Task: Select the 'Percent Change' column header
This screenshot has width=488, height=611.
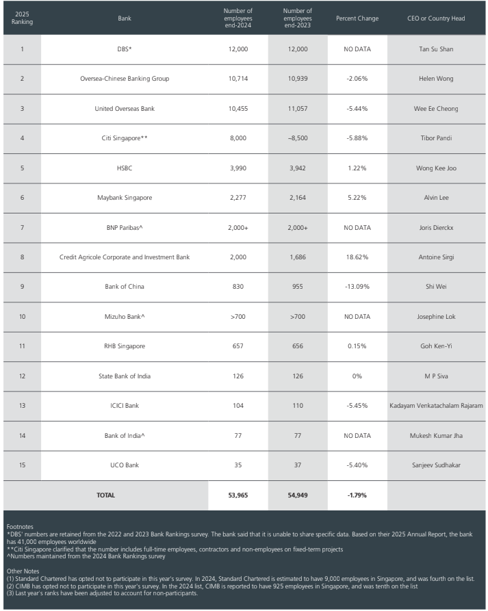Action: coord(357,18)
